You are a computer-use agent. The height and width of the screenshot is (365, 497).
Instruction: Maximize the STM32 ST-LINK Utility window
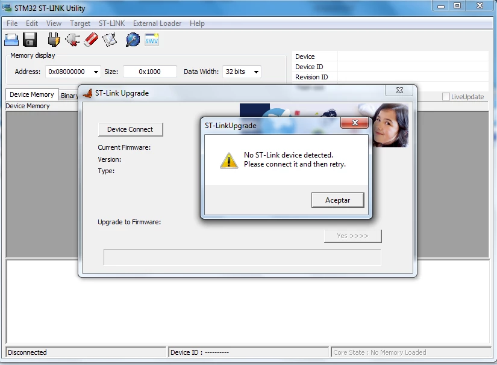pyautogui.click(x=457, y=5)
